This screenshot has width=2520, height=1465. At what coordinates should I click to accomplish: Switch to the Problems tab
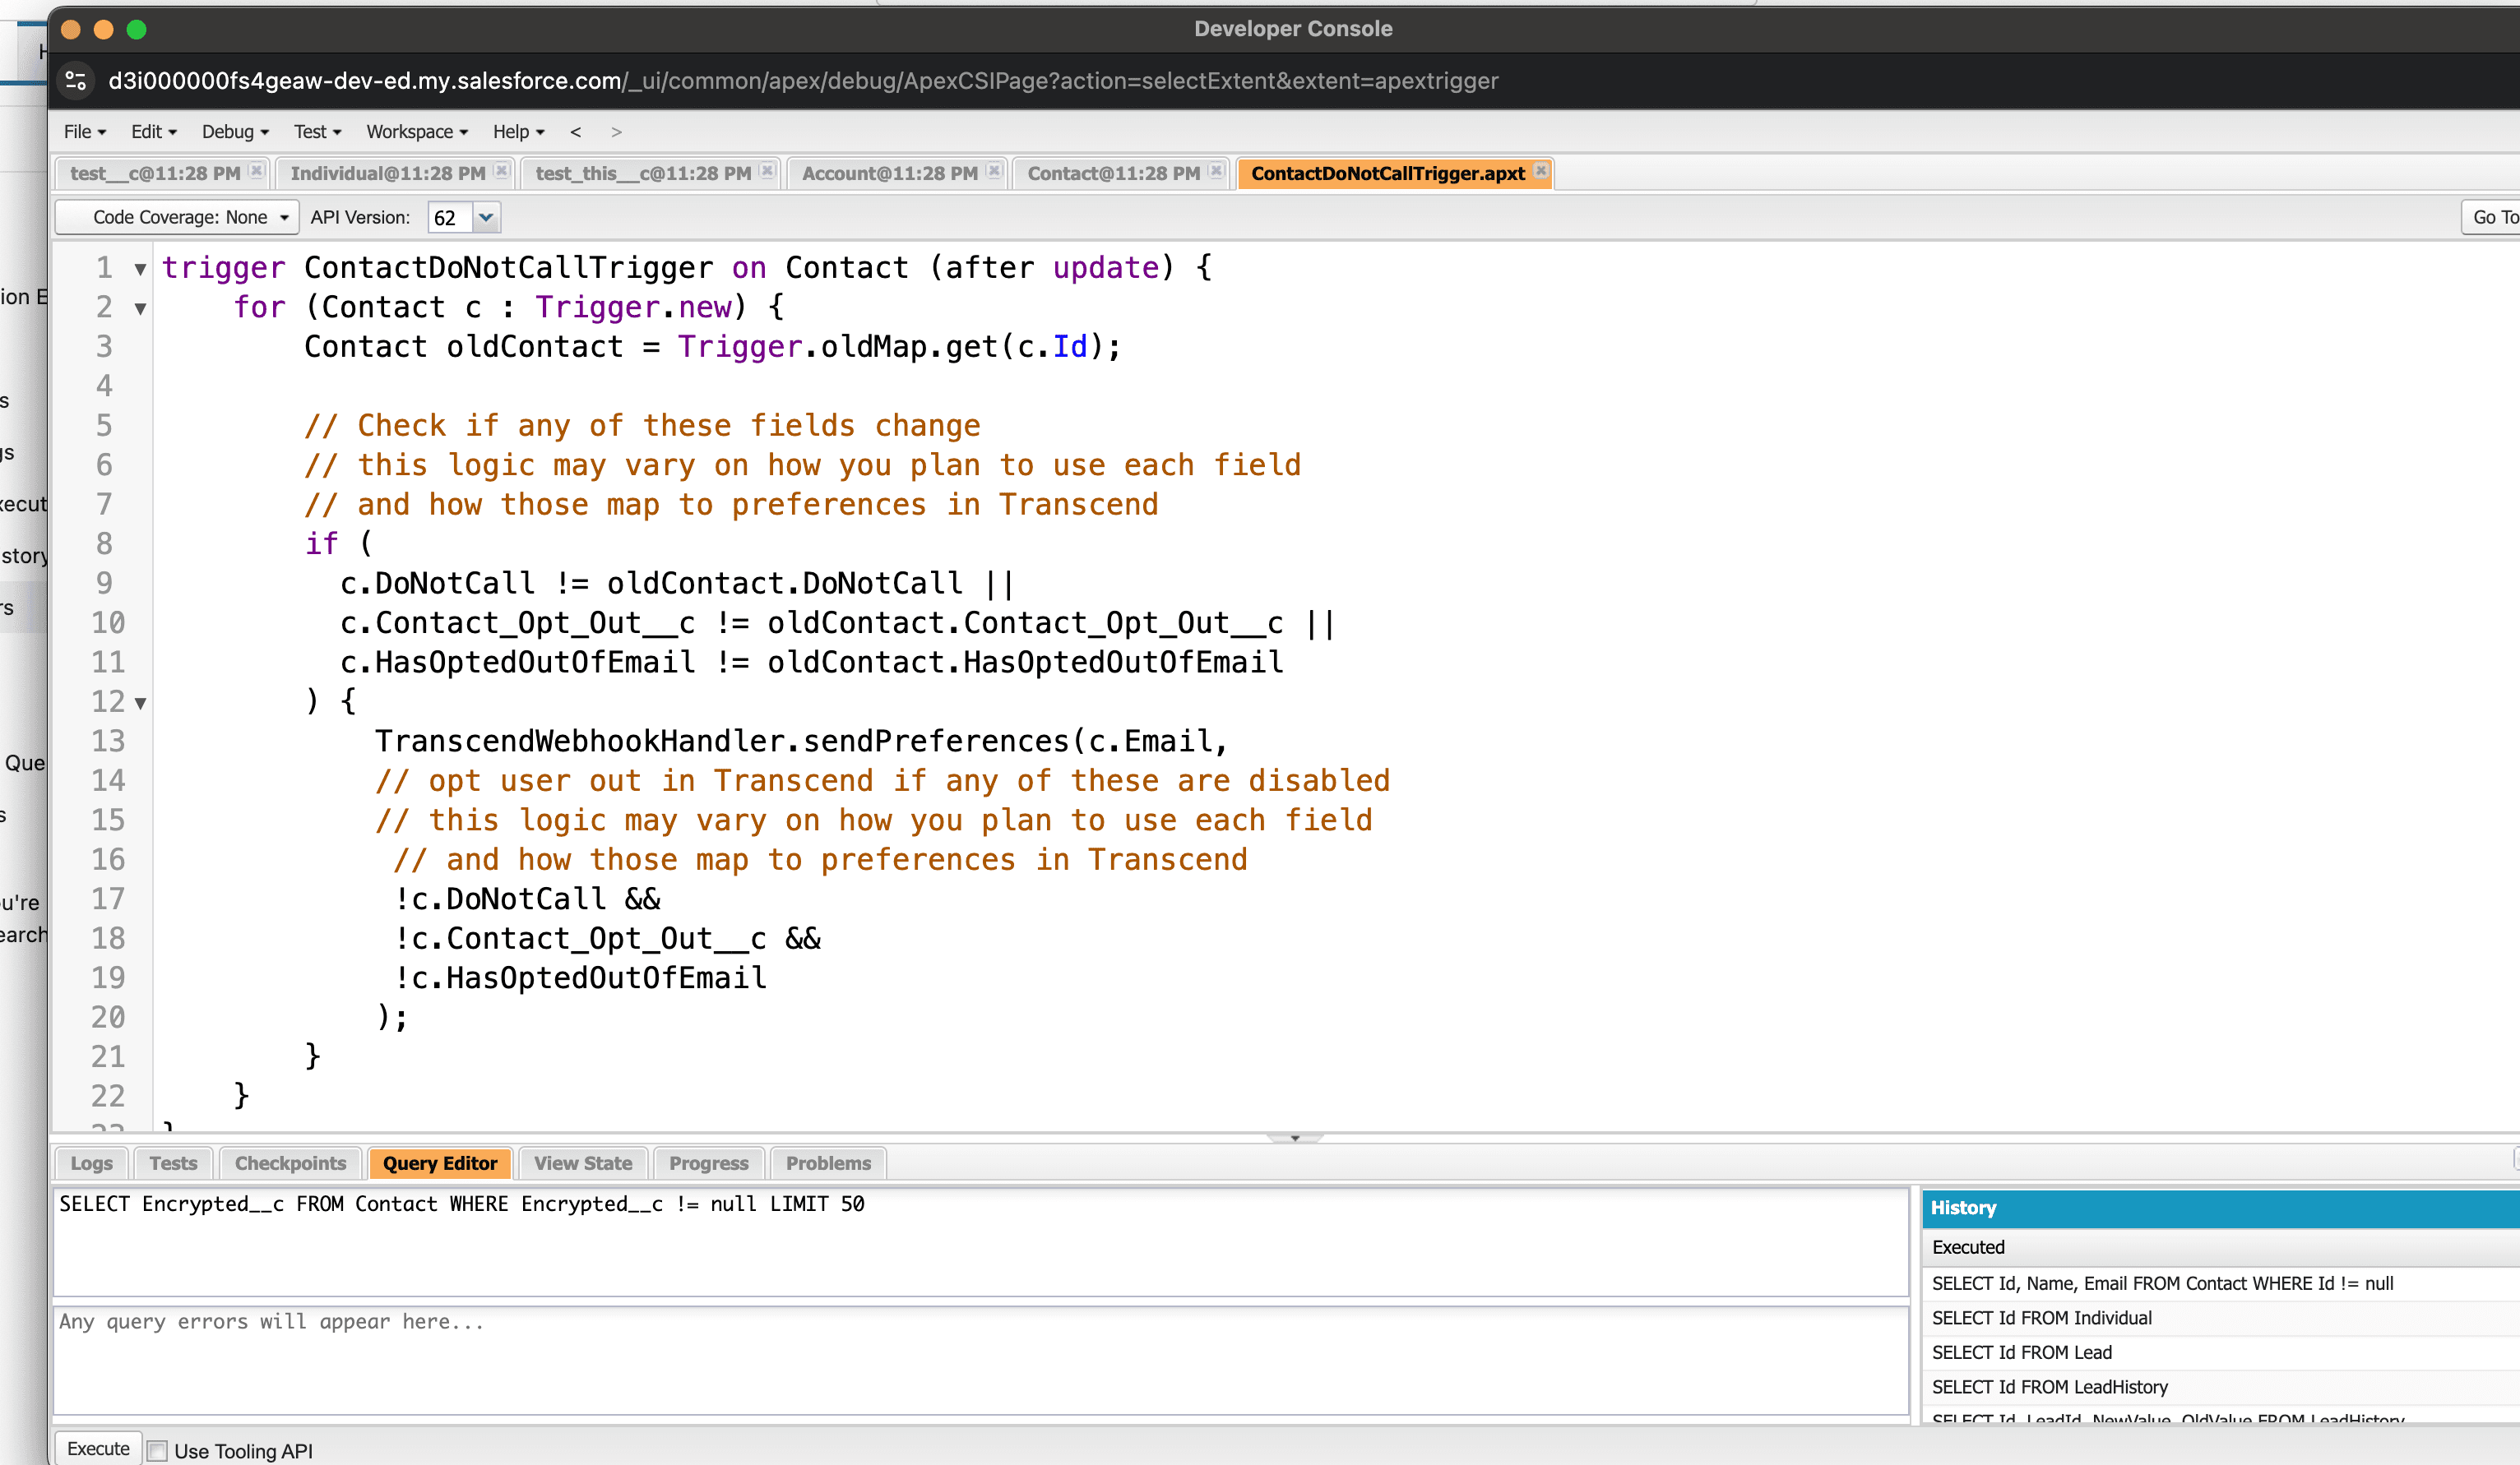827,1162
